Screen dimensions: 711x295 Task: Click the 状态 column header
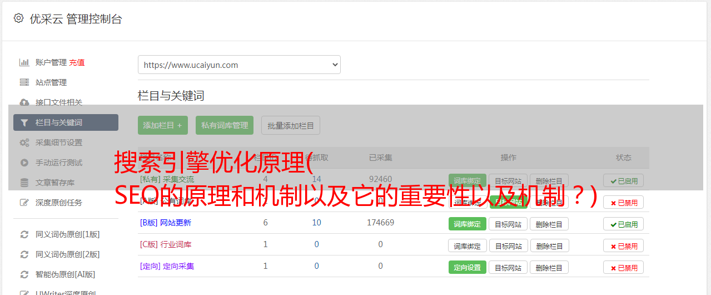[x=624, y=158]
